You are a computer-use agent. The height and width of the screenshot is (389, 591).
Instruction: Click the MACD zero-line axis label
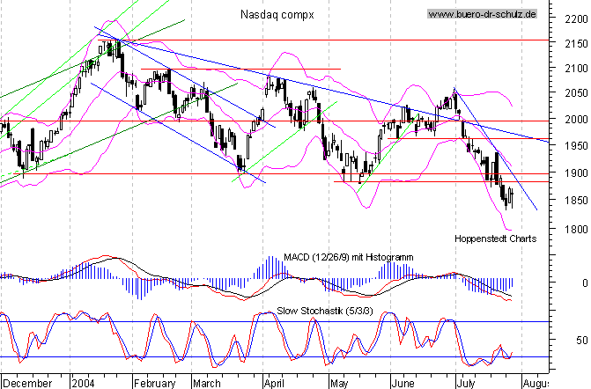pyautogui.click(x=572, y=283)
